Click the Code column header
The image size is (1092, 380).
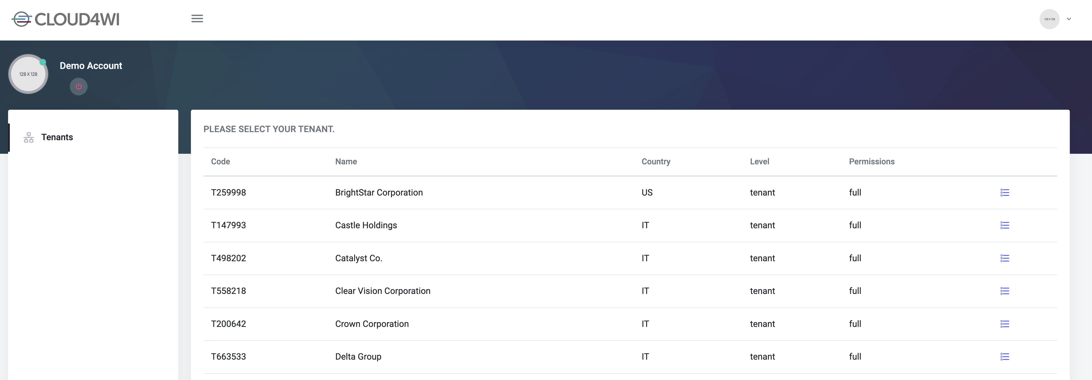[x=220, y=162]
